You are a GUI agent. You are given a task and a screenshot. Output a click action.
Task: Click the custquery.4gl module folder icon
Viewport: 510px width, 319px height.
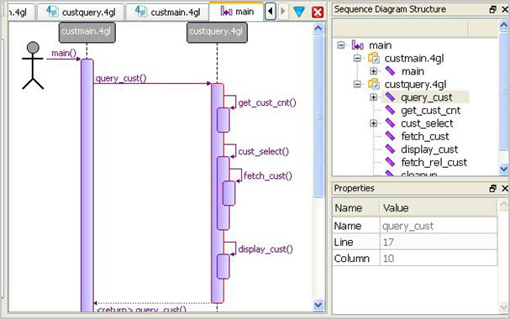[374, 84]
